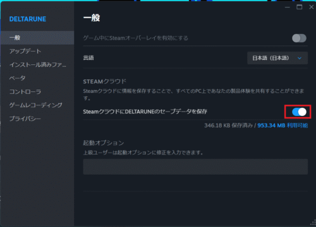Open the 日本語 language dropdown

277,58
